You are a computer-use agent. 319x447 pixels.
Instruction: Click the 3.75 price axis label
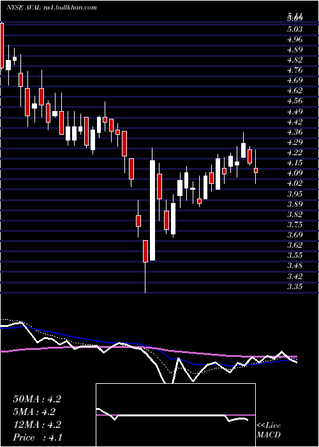[295, 224]
